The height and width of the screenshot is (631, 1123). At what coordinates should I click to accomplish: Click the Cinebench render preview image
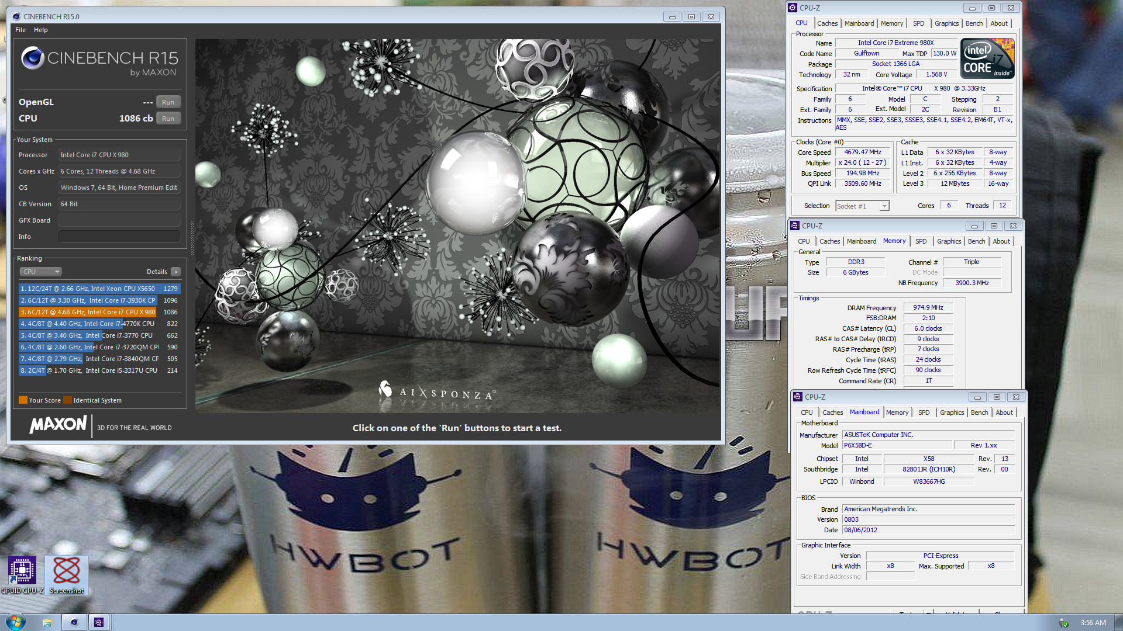(x=457, y=226)
